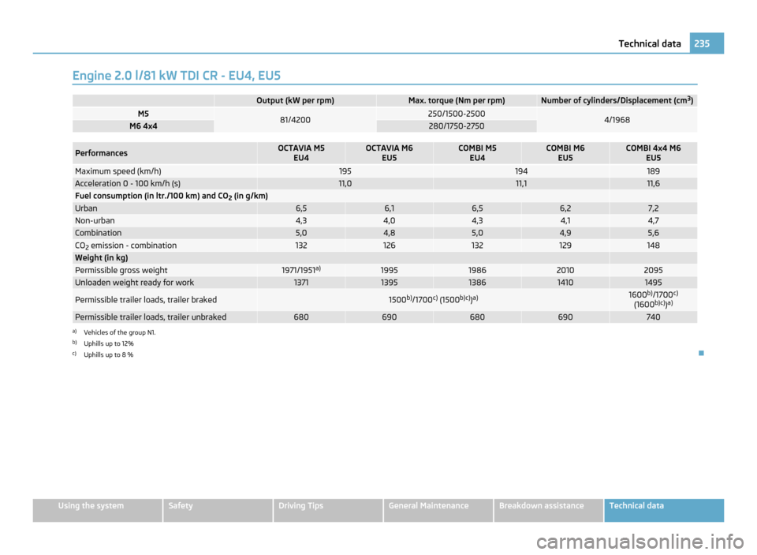Select the Technical data bottom tab
The width and height of the screenshot is (757, 555).
(664, 510)
